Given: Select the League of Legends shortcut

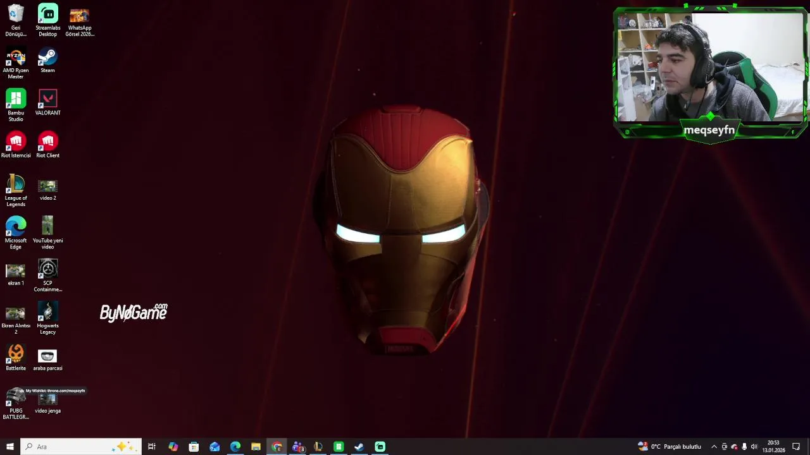Looking at the screenshot, I should point(16,190).
